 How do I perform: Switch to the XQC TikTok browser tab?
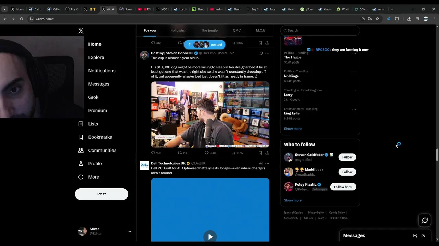(x=162, y=9)
